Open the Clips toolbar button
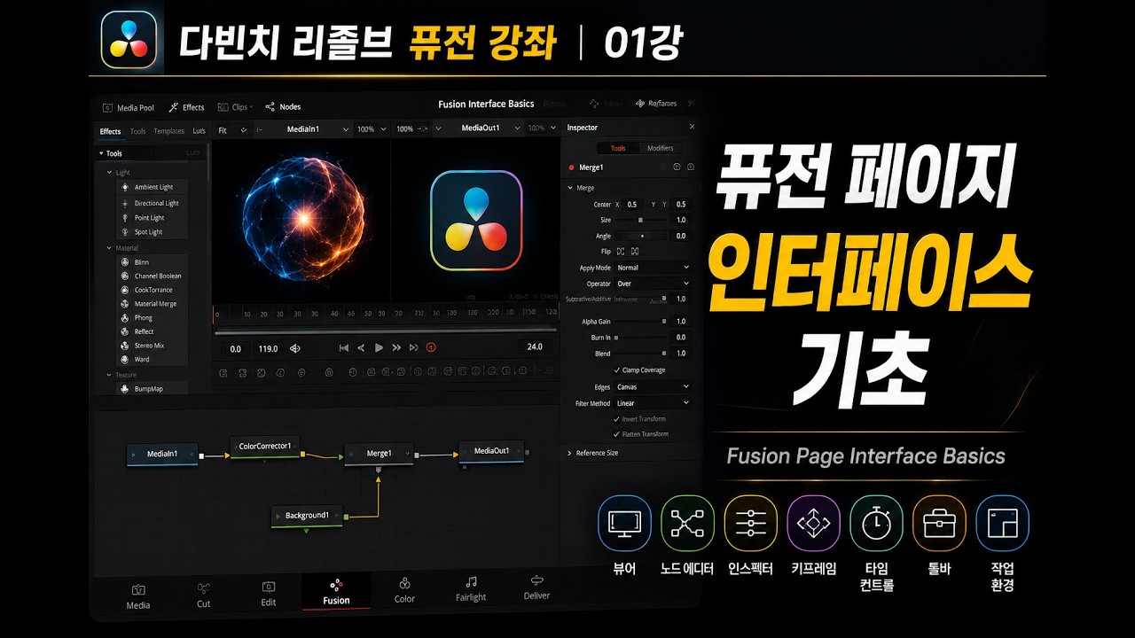Viewport: 1135px width, 638px height. (x=235, y=107)
